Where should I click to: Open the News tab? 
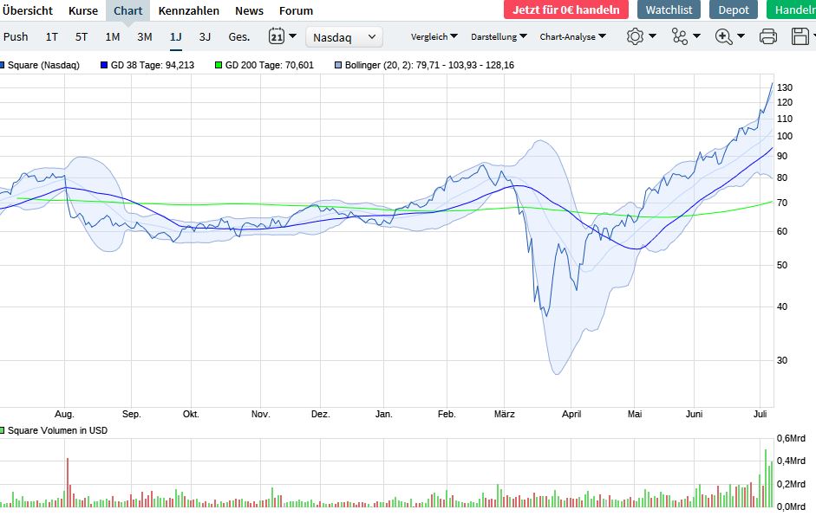pyautogui.click(x=249, y=10)
